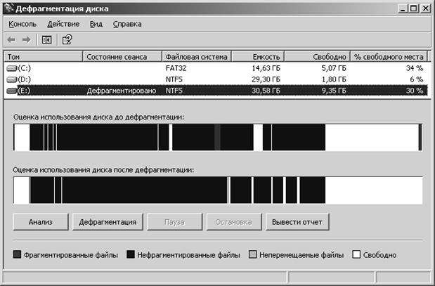Open the Справка menu

127,24
